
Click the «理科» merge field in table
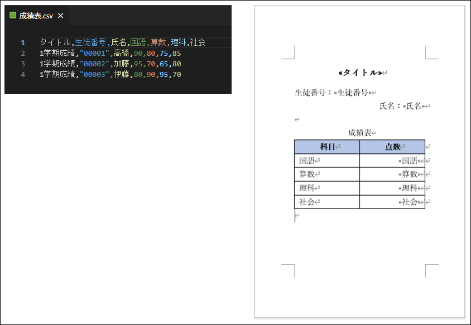[x=410, y=188]
